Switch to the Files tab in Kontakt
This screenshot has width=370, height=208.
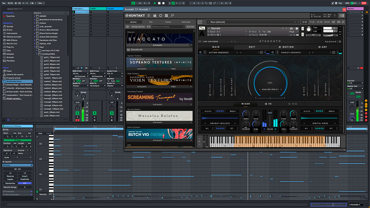pos(151,22)
